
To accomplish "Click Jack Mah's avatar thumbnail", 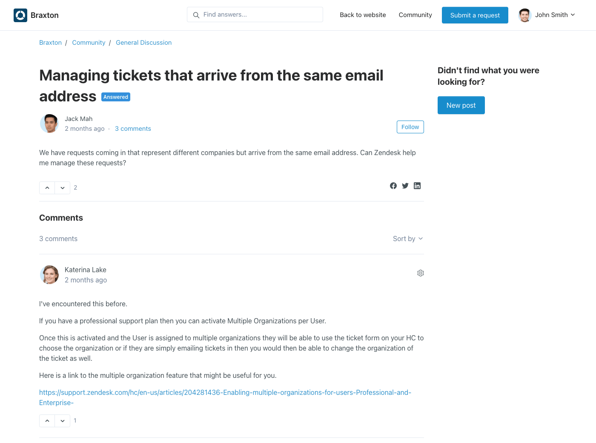I will point(49,124).
